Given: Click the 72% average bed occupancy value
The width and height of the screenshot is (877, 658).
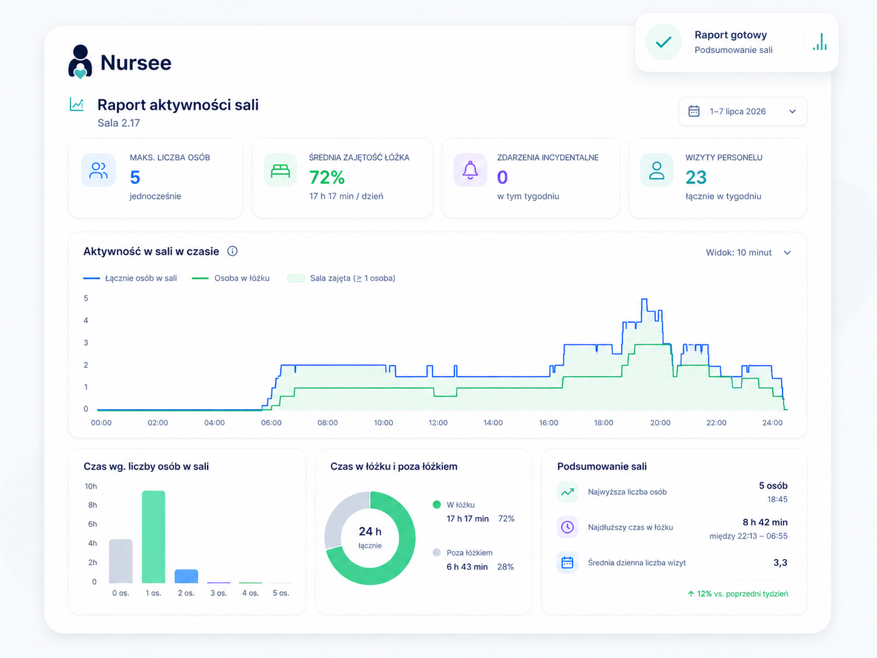Looking at the screenshot, I should (327, 178).
